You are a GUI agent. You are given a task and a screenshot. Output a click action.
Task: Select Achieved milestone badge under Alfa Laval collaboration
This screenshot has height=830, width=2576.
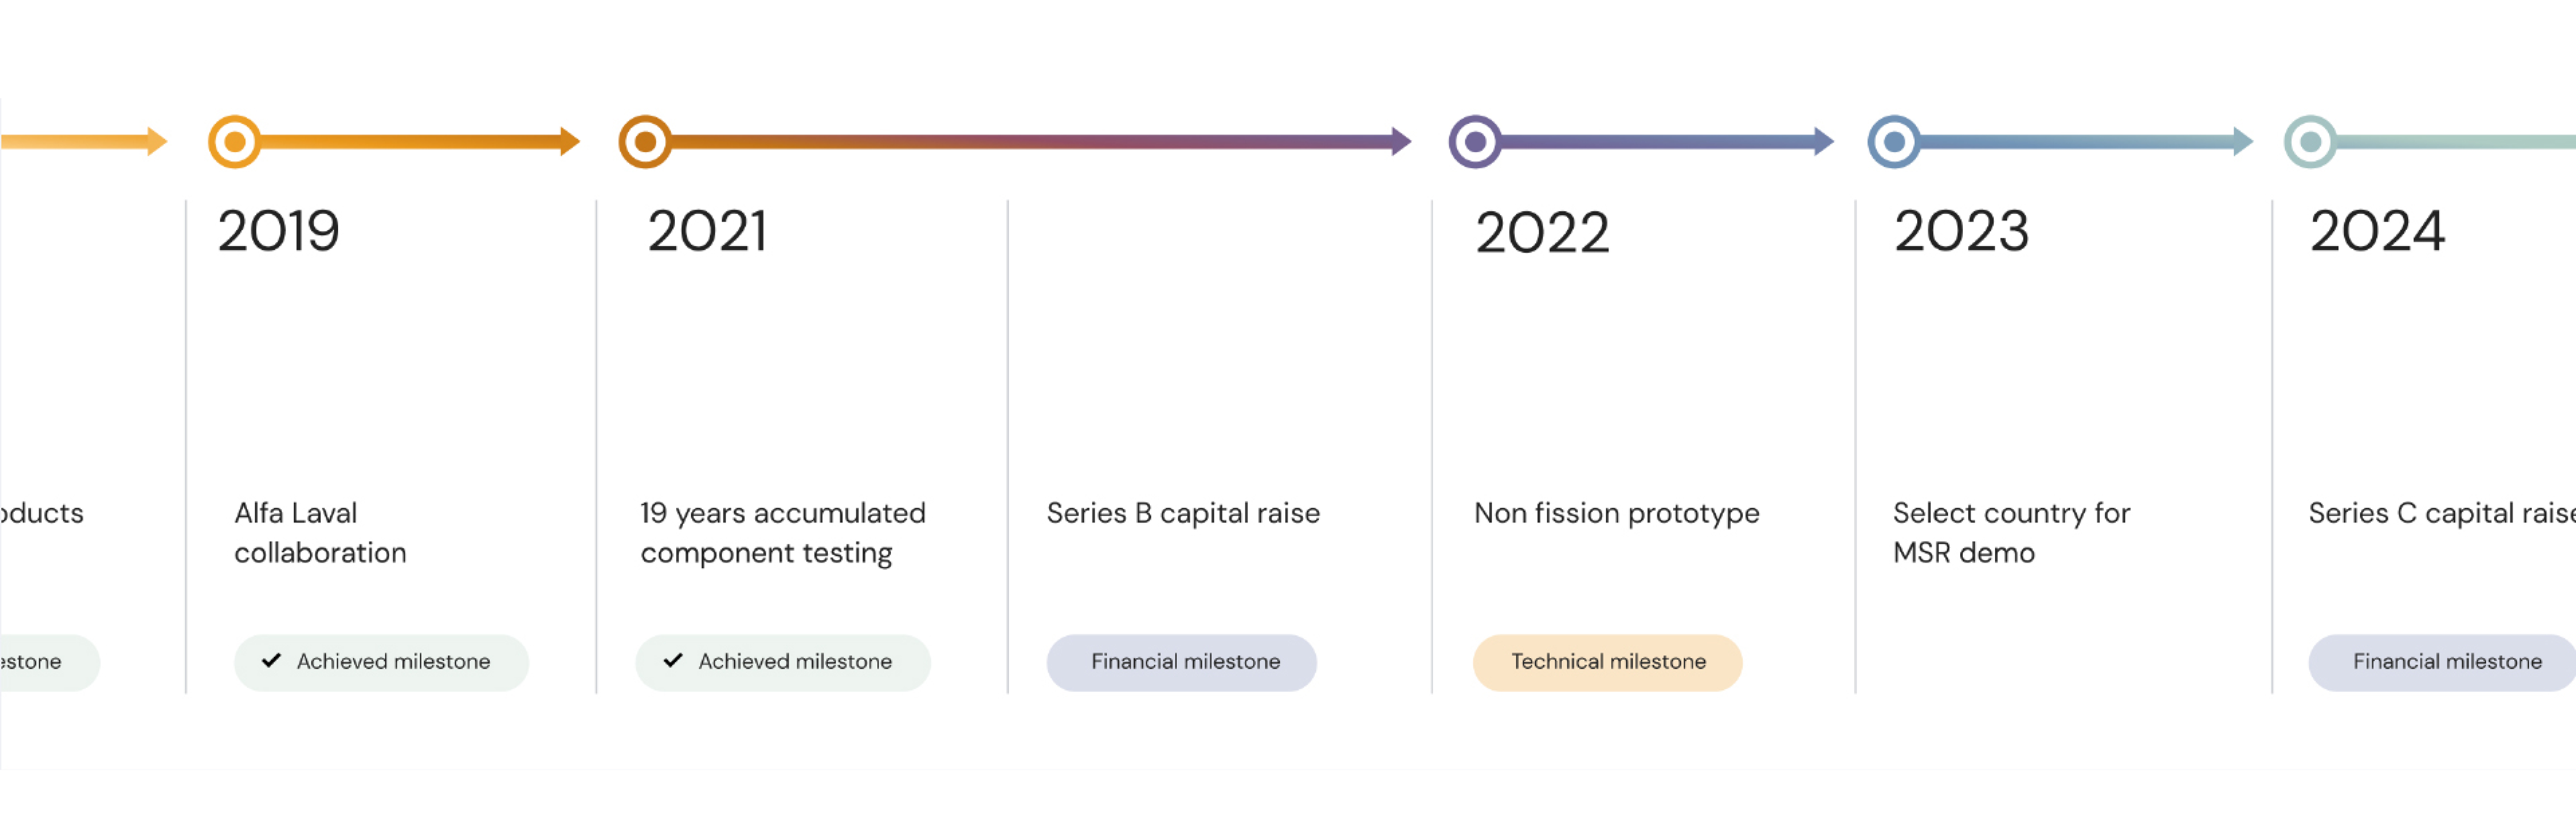(x=381, y=663)
